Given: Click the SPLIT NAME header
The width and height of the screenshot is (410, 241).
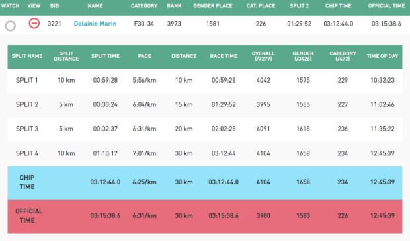Looking at the screenshot, I should (27, 56).
